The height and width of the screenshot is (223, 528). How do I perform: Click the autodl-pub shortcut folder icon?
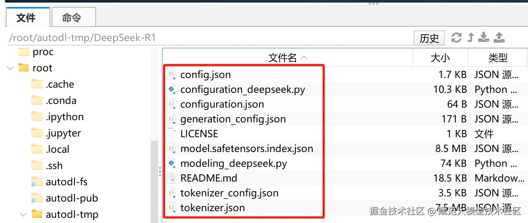tap(37, 198)
